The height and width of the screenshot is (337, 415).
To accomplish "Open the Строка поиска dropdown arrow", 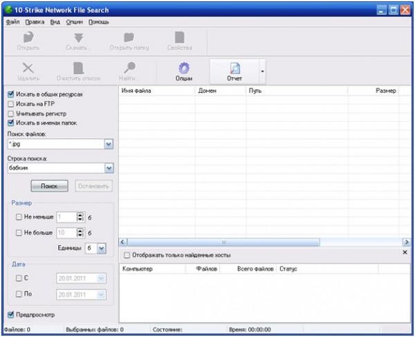I will click(x=109, y=168).
